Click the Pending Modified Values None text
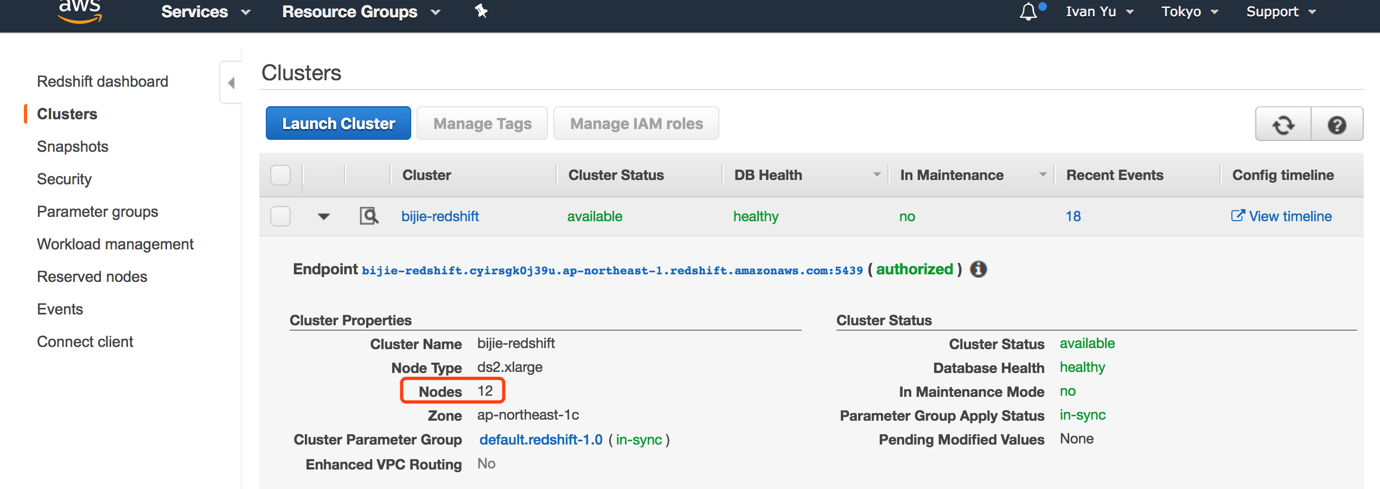 pos(1077,439)
